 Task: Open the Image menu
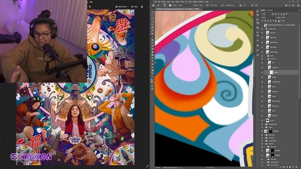(x=163, y=2)
